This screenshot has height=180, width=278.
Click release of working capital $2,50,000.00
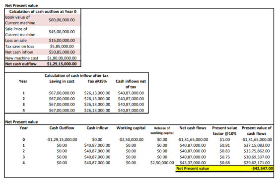click(162, 163)
